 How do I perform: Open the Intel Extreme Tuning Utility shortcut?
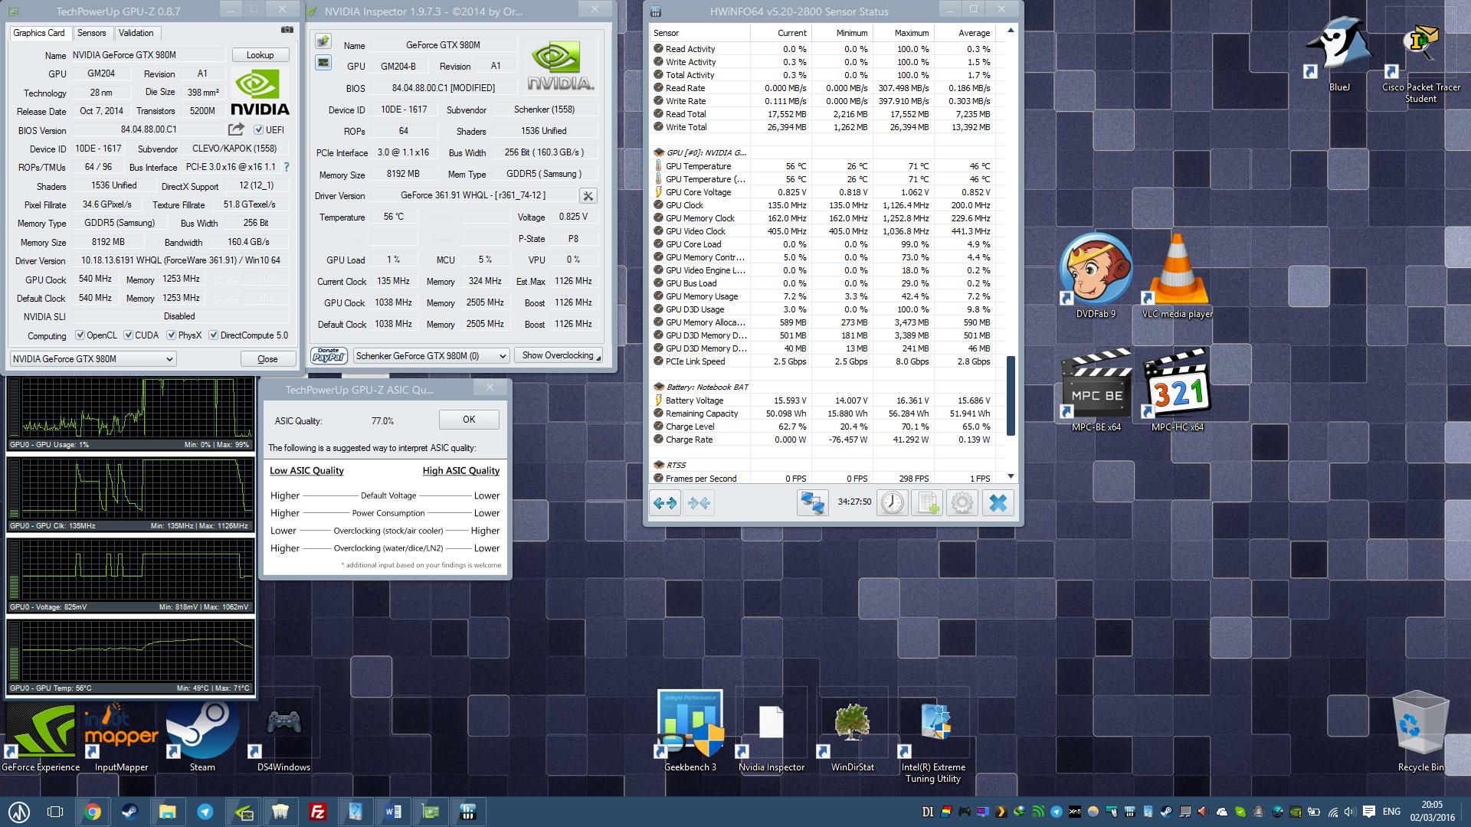[933, 743]
